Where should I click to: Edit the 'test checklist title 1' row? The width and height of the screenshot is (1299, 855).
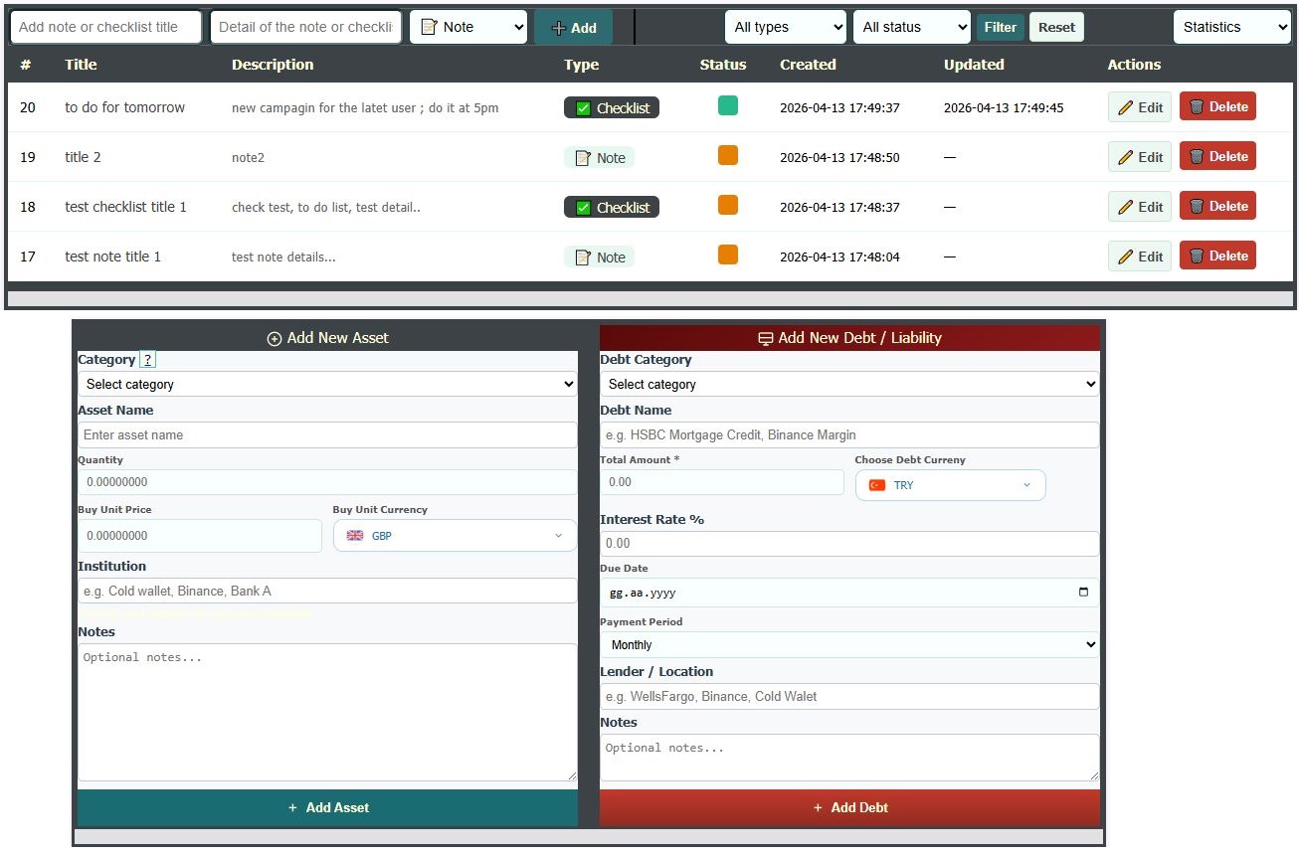pyautogui.click(x=1139, y=207)
